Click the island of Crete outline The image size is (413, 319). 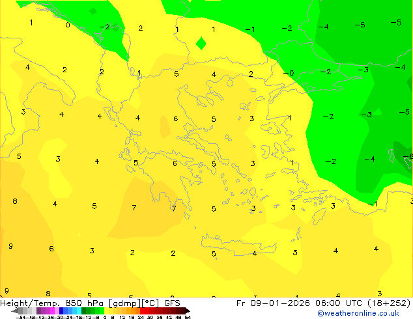[238, 244]
